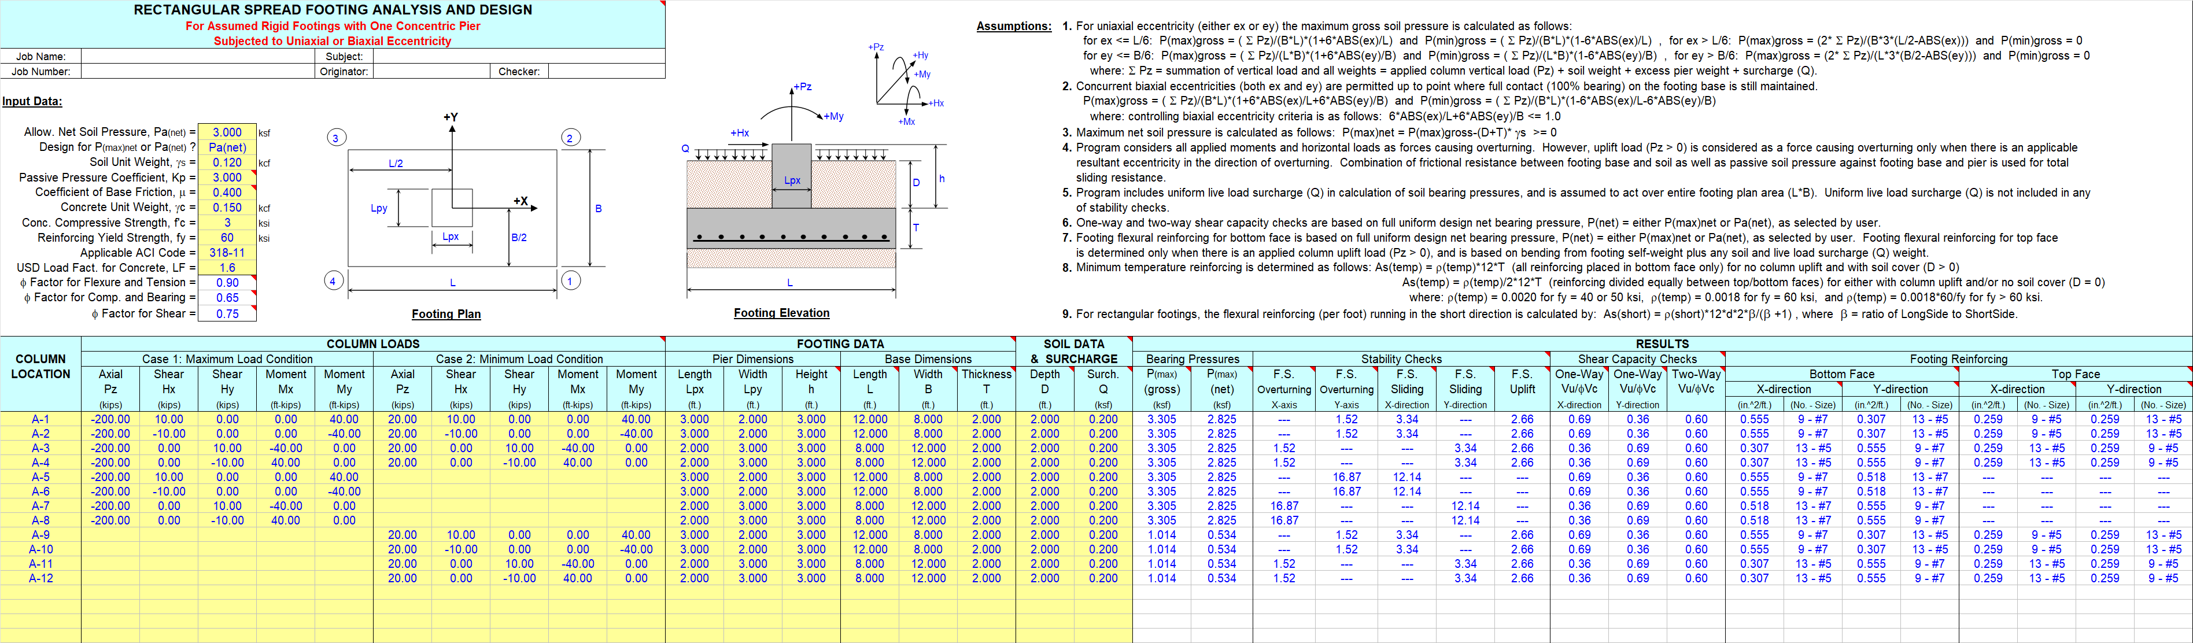Click the Footing Elevation caption
This screenshot has height=643, width=2193.
(781, 313)
